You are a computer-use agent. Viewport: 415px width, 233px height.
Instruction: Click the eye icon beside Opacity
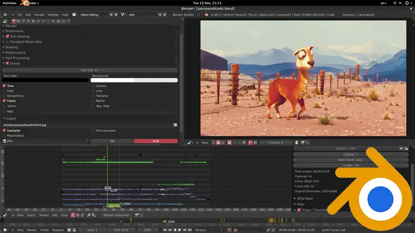click(402, 149)
